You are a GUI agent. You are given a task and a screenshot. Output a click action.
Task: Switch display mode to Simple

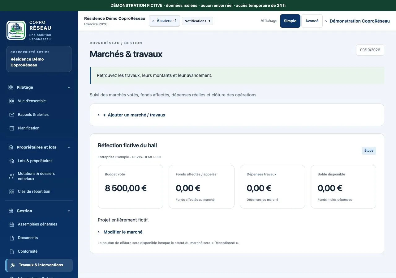pos(290,21)
